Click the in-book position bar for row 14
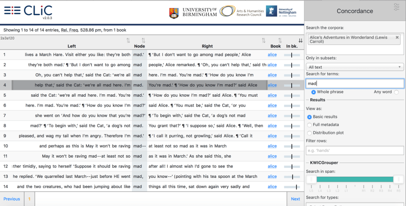The image size is (406, 206). (x=292, y=187)
